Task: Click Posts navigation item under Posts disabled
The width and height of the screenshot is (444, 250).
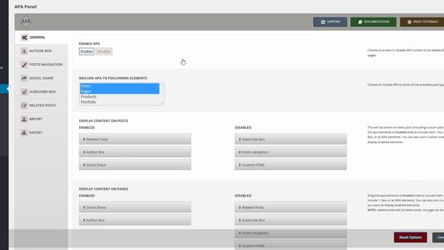Action: pos(291,152)
